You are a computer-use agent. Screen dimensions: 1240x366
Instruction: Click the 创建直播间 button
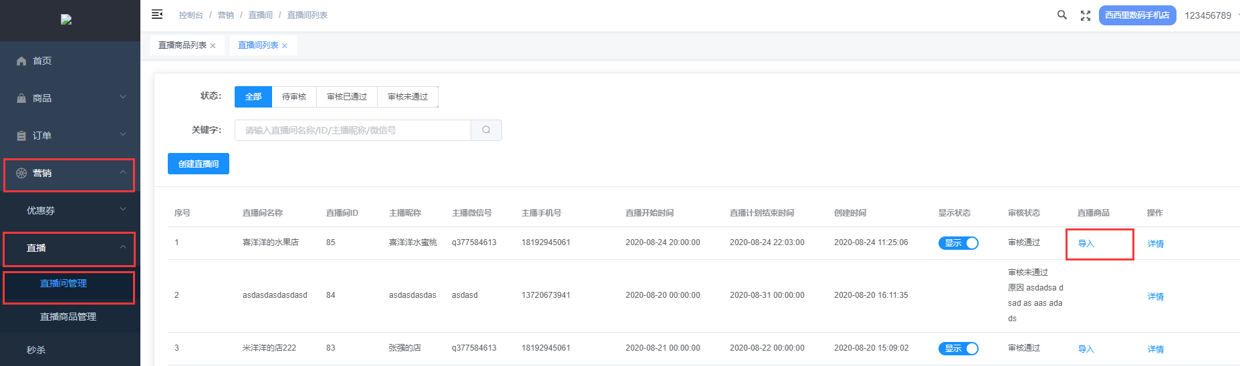pyautogui.click(x=199, y=164)
